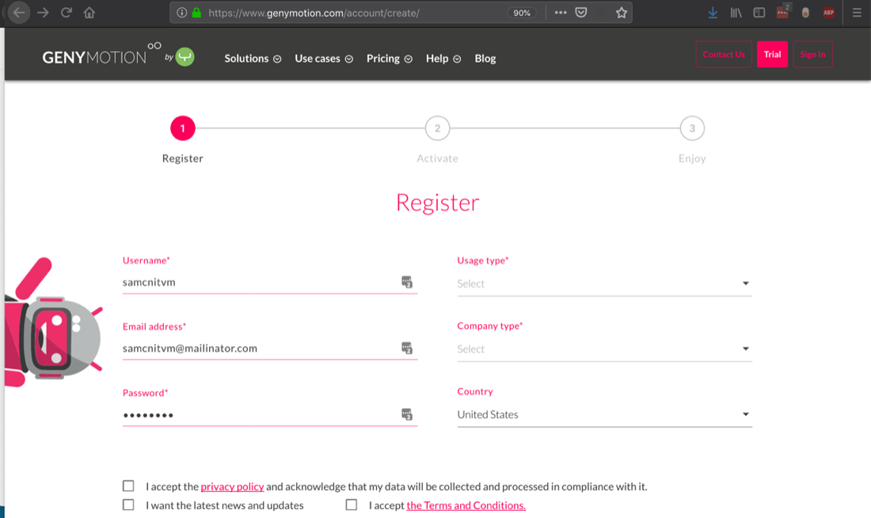Click the Pocket save icon
871x518 pixels.
coord(581,13)
